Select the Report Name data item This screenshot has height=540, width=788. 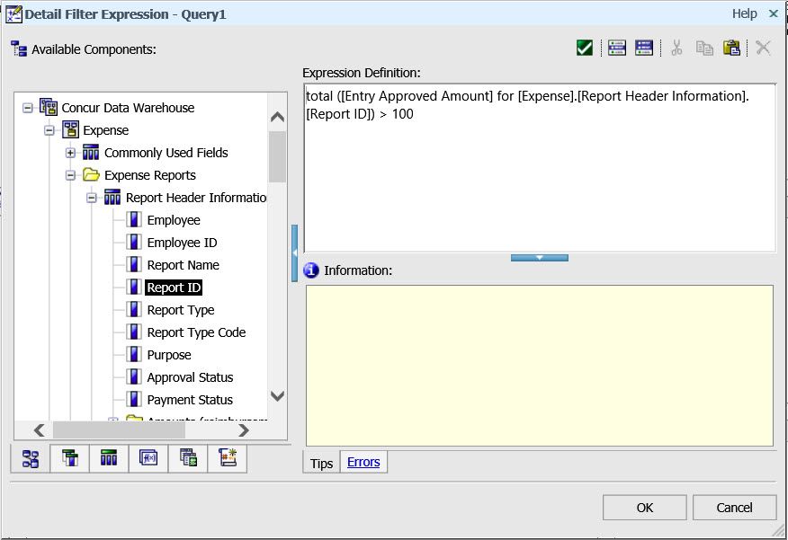pyautogui.click(x=183, y=265)
